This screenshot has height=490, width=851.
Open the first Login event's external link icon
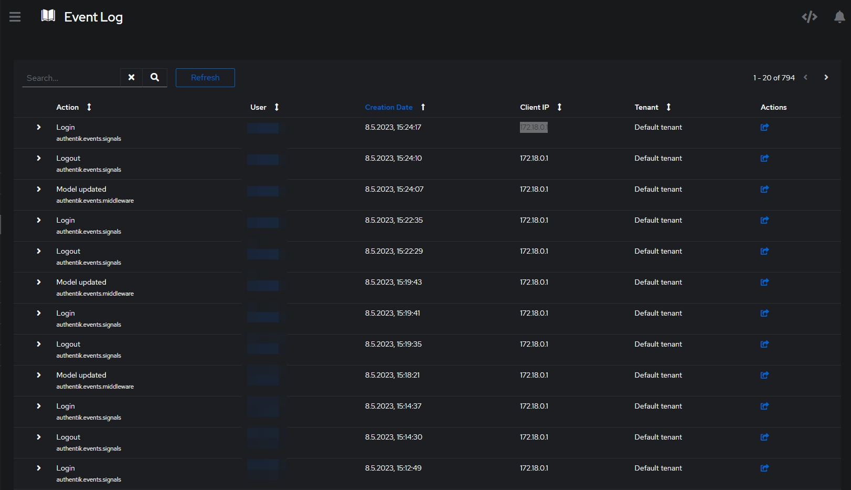coord(764,127)
